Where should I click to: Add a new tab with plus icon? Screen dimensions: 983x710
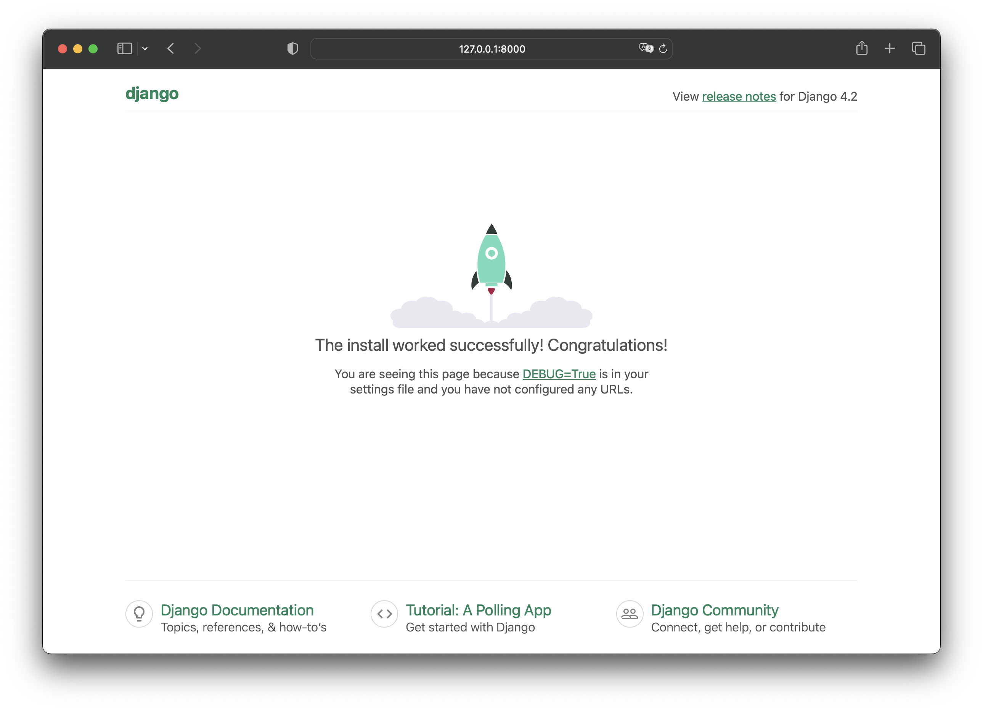(x=890, y=48)
